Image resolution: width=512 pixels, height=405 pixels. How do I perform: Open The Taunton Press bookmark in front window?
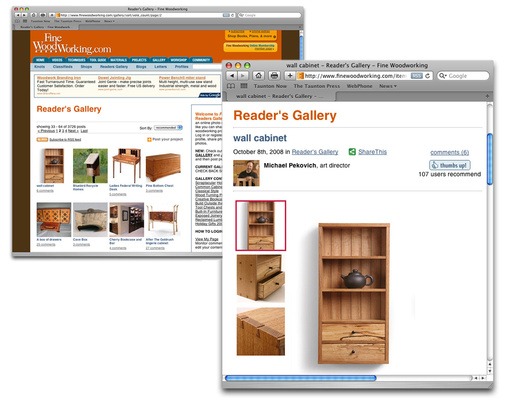(317, 86)
